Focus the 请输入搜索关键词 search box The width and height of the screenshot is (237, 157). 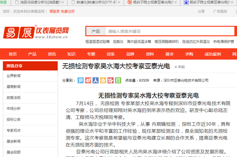[x=170, y=31]
